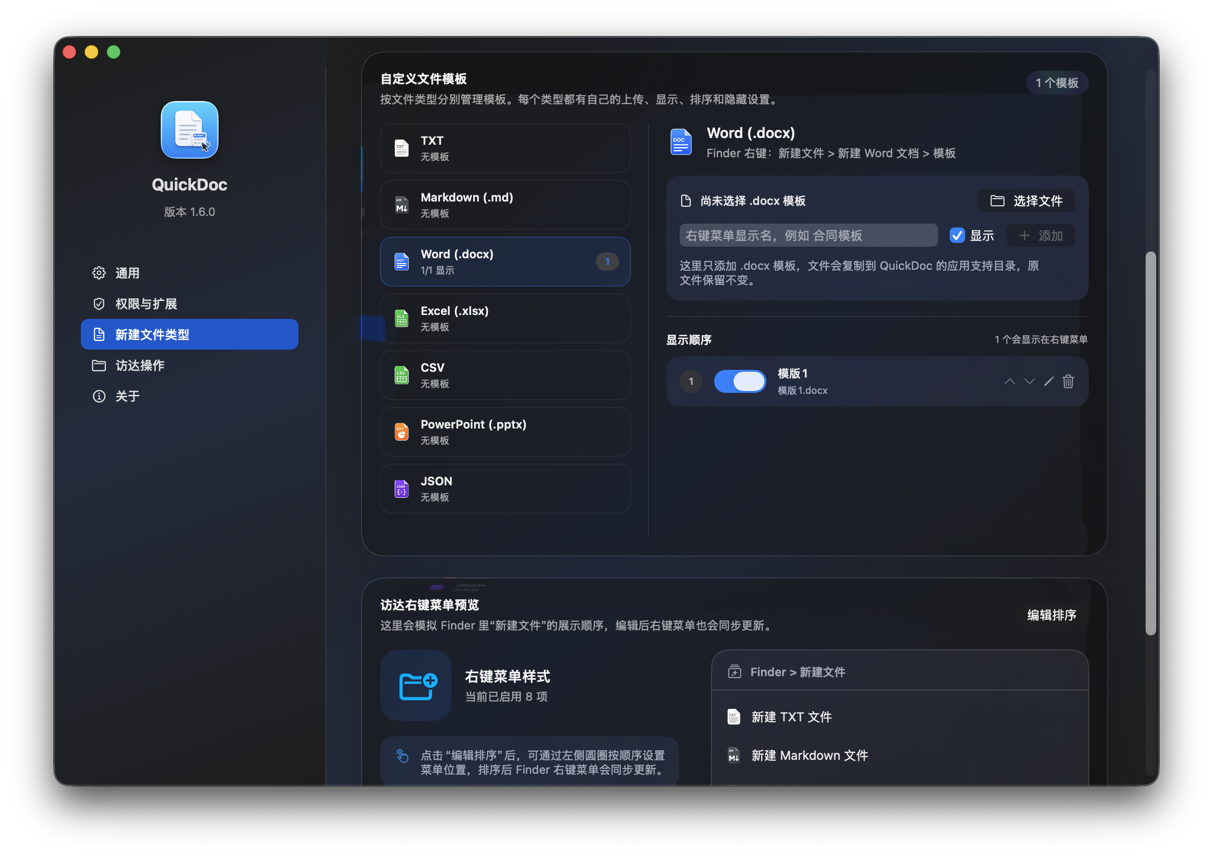The width and height of the screenshot is (1213, 857).
Task: Click the gear icon beside 通用
Action: click(99, 273)
